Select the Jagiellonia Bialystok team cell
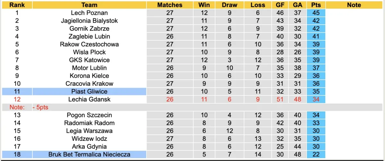 point(89,21)
